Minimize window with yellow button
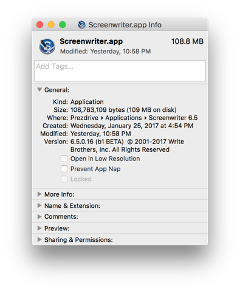The width and height of the screenshot is (240, 291). click(51, 25)
